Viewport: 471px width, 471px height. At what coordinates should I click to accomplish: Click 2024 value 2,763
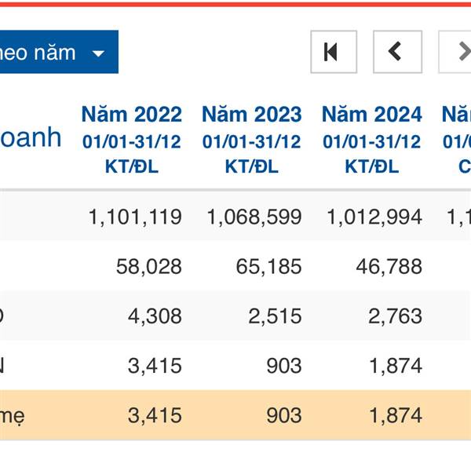[395, 316]
